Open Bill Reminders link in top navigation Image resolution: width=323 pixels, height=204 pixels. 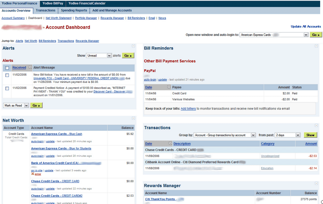(136, 18)
